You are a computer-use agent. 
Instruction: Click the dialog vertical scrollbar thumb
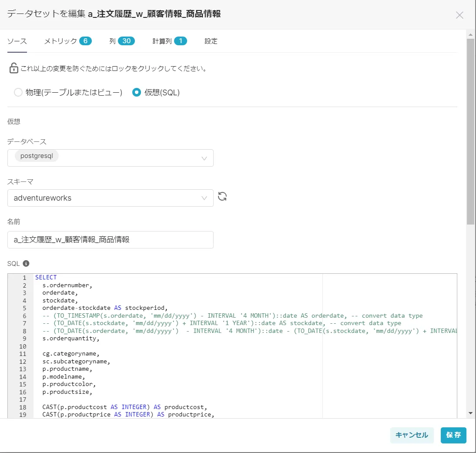pyautogui.click(x=470, y=131)
